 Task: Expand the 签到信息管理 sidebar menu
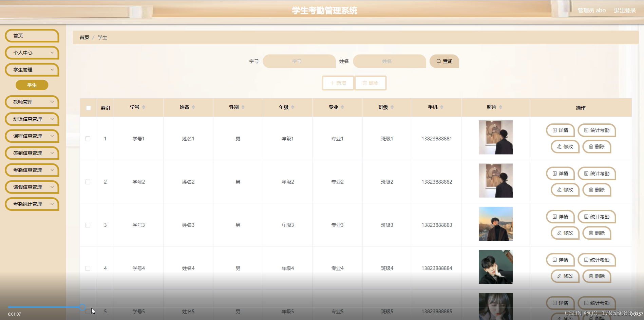tap(32, 153)
